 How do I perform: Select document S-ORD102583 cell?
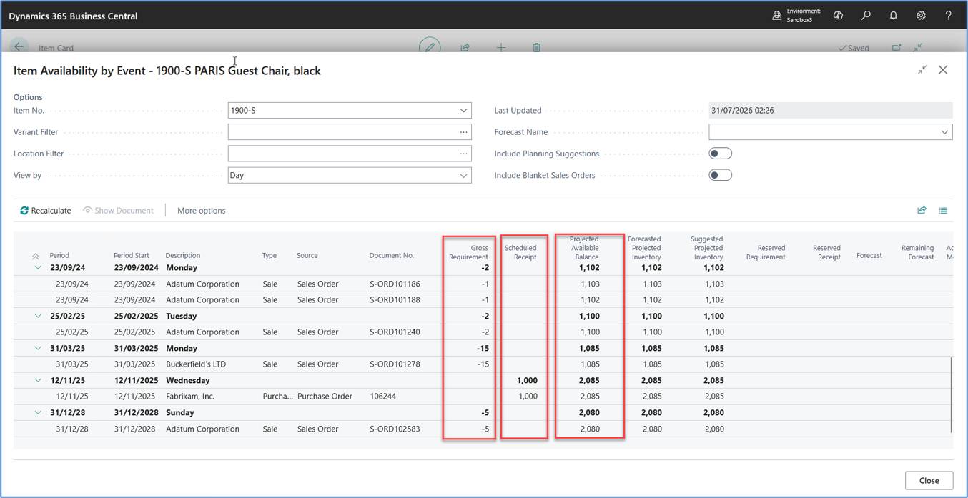(x=395, y=429)
